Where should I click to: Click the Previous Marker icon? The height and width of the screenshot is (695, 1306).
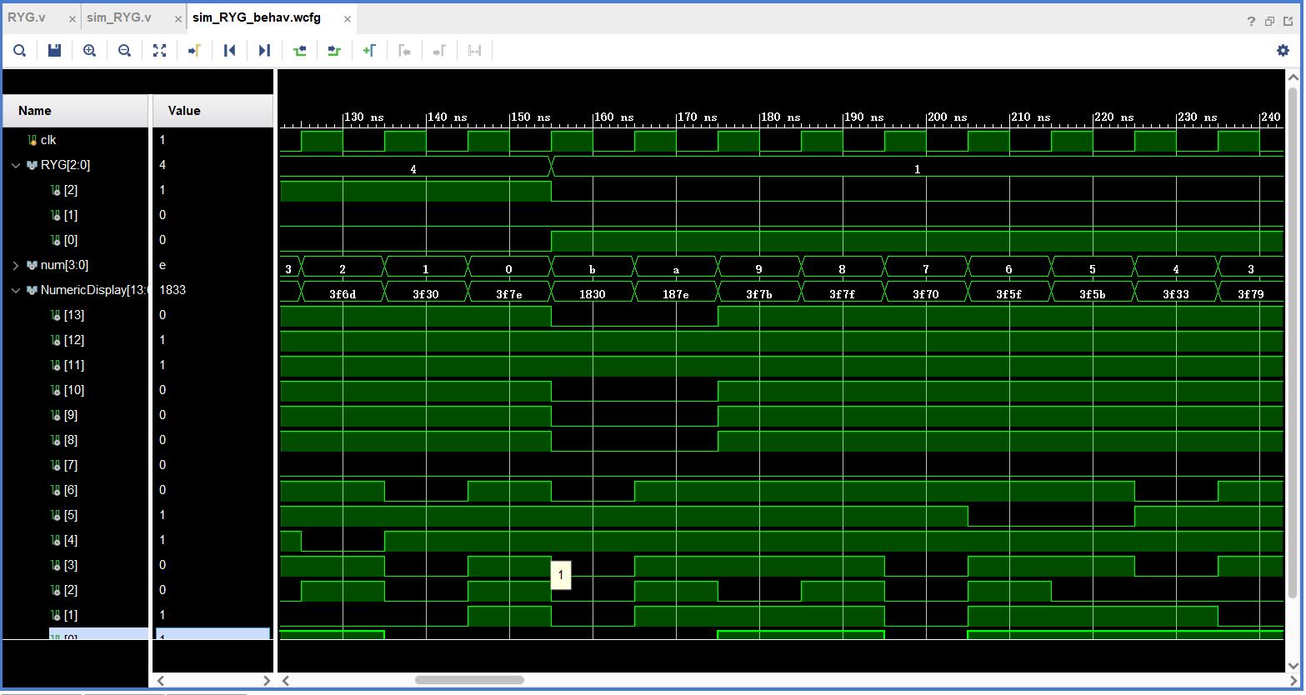click(404, 51)
